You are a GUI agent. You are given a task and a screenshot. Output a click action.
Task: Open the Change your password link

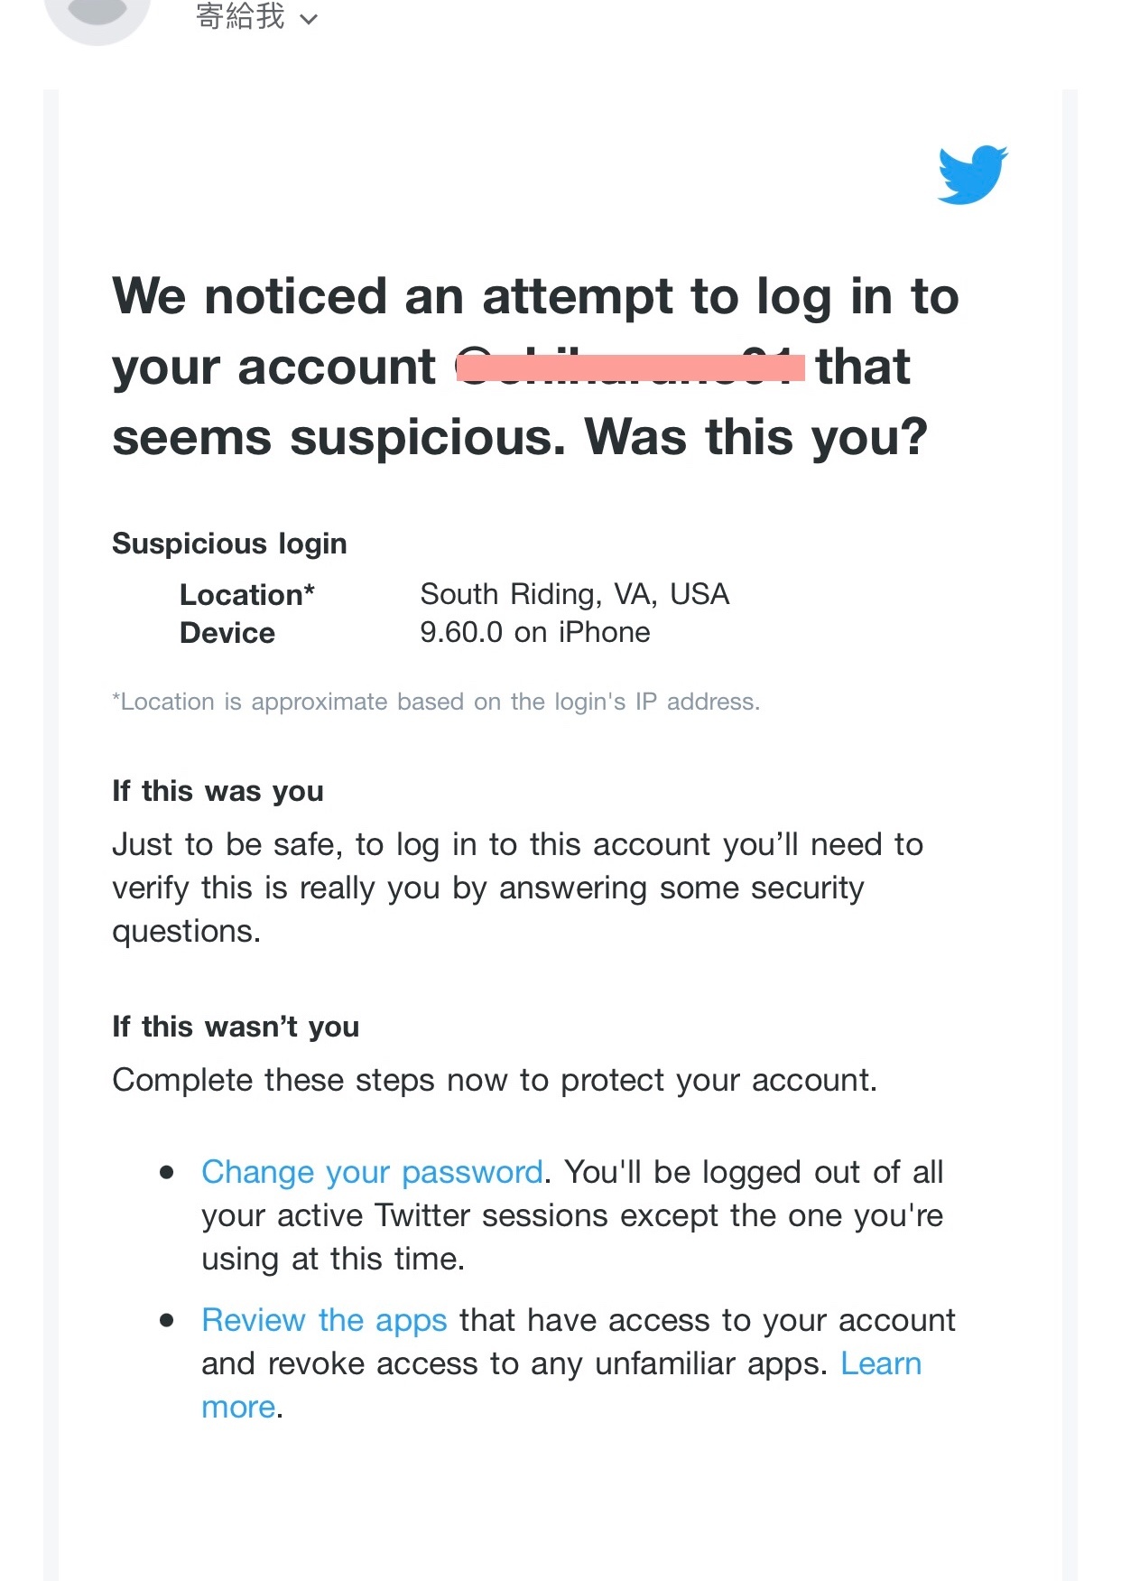372,1171
